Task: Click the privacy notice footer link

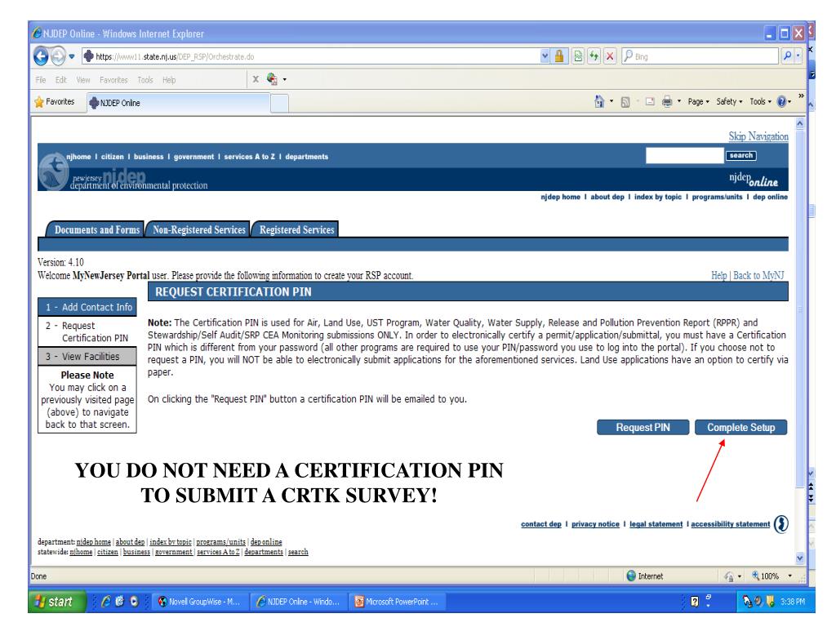Action: 595,524
